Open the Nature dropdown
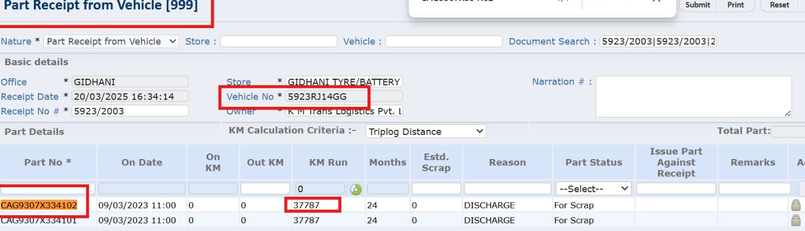Screen dimensions: 805x231 [x=111, y=42]
